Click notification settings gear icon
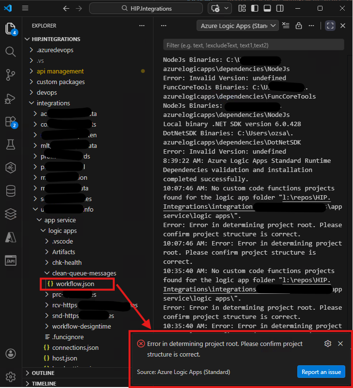Image resolution: width=353 pixels, height=388 pixels. [328, 344]
